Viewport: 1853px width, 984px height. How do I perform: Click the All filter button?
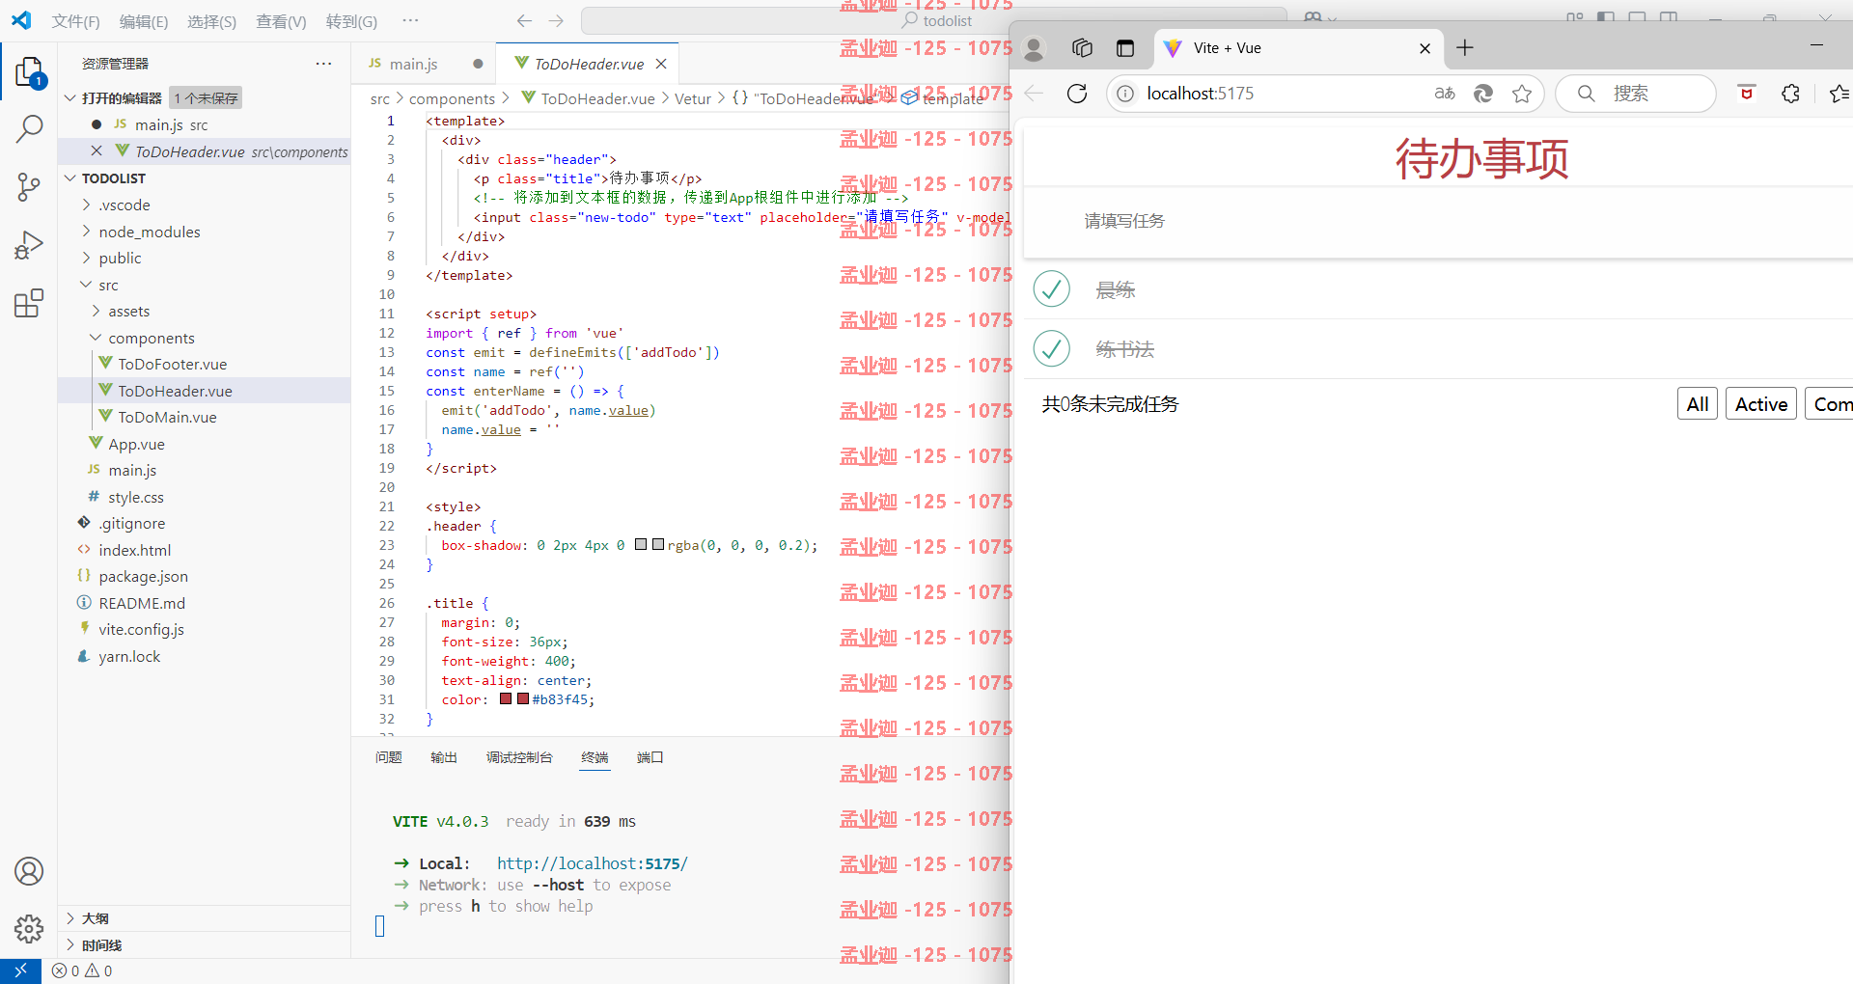tap(1698, 404)
